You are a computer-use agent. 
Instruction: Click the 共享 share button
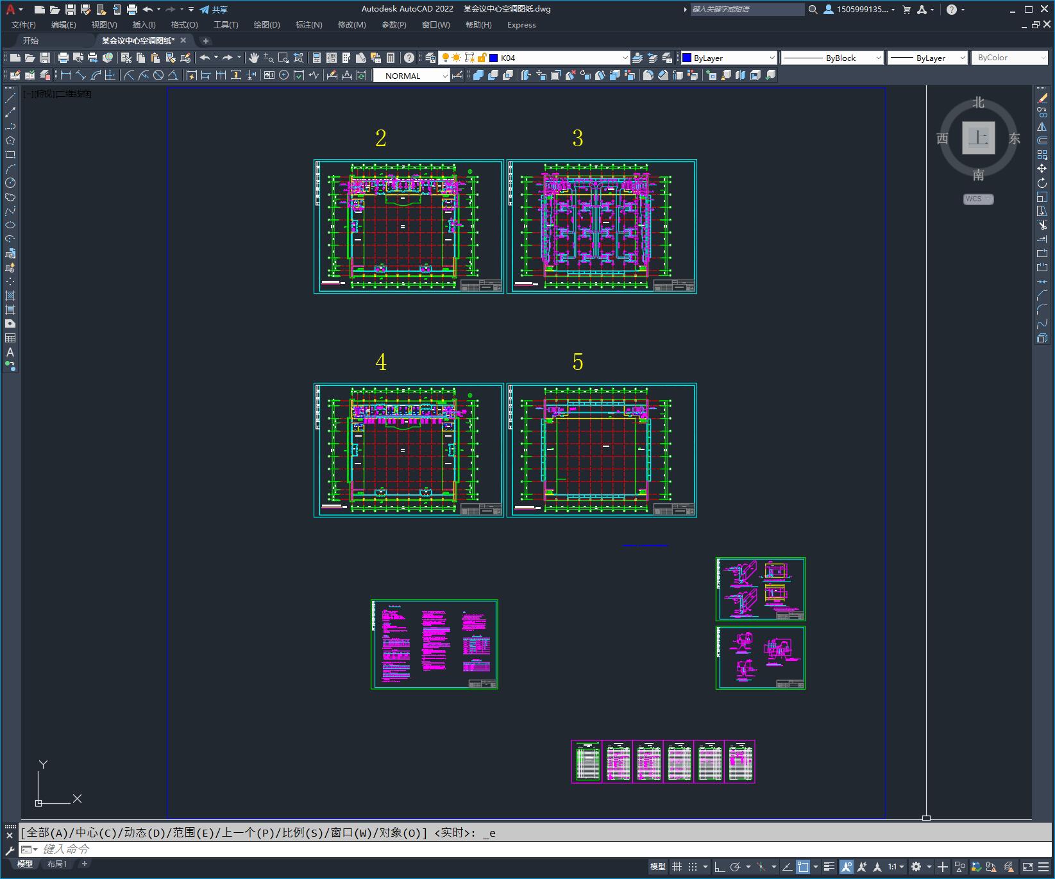pos(214,10)
